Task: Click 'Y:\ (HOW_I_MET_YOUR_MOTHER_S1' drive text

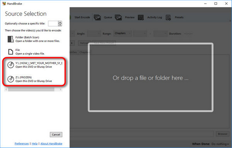Action: coord(39,63)
